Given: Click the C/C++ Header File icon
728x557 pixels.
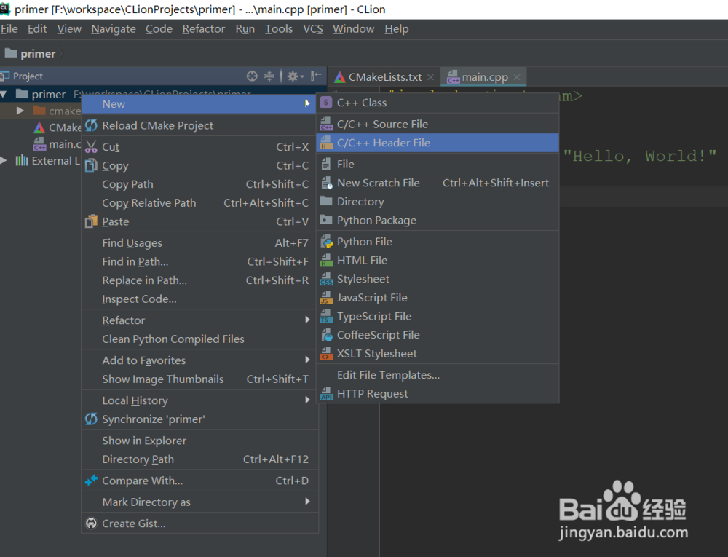Looking at the screenshot, I should (326, 143).
